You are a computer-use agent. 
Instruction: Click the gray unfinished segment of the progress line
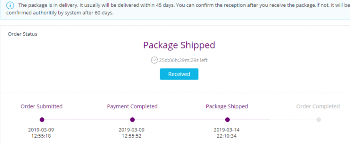point(293,120)
